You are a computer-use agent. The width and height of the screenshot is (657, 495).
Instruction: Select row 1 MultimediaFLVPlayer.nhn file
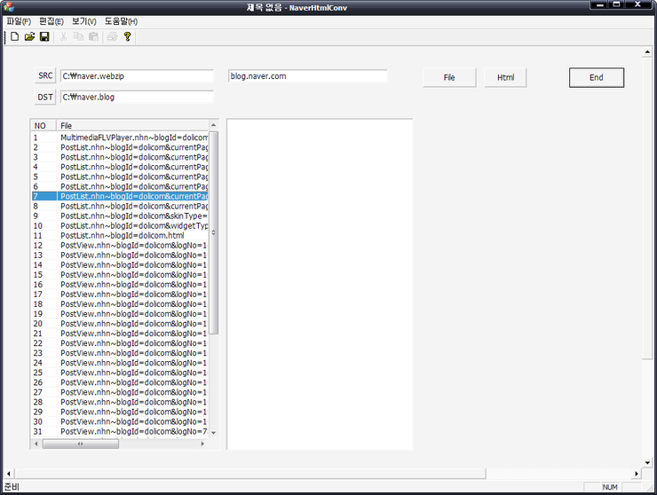click(120, 137)
